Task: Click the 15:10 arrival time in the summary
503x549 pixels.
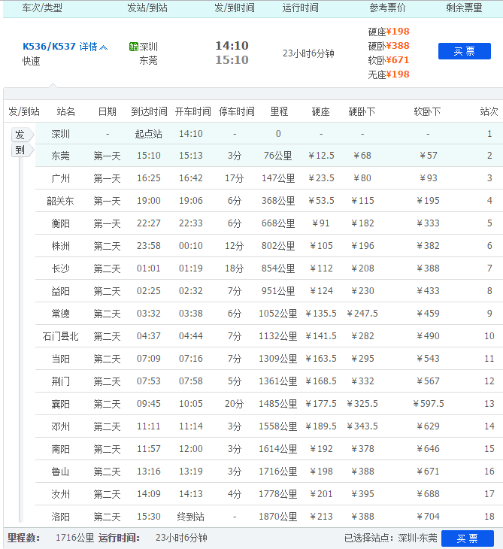Action: [232, 60]
